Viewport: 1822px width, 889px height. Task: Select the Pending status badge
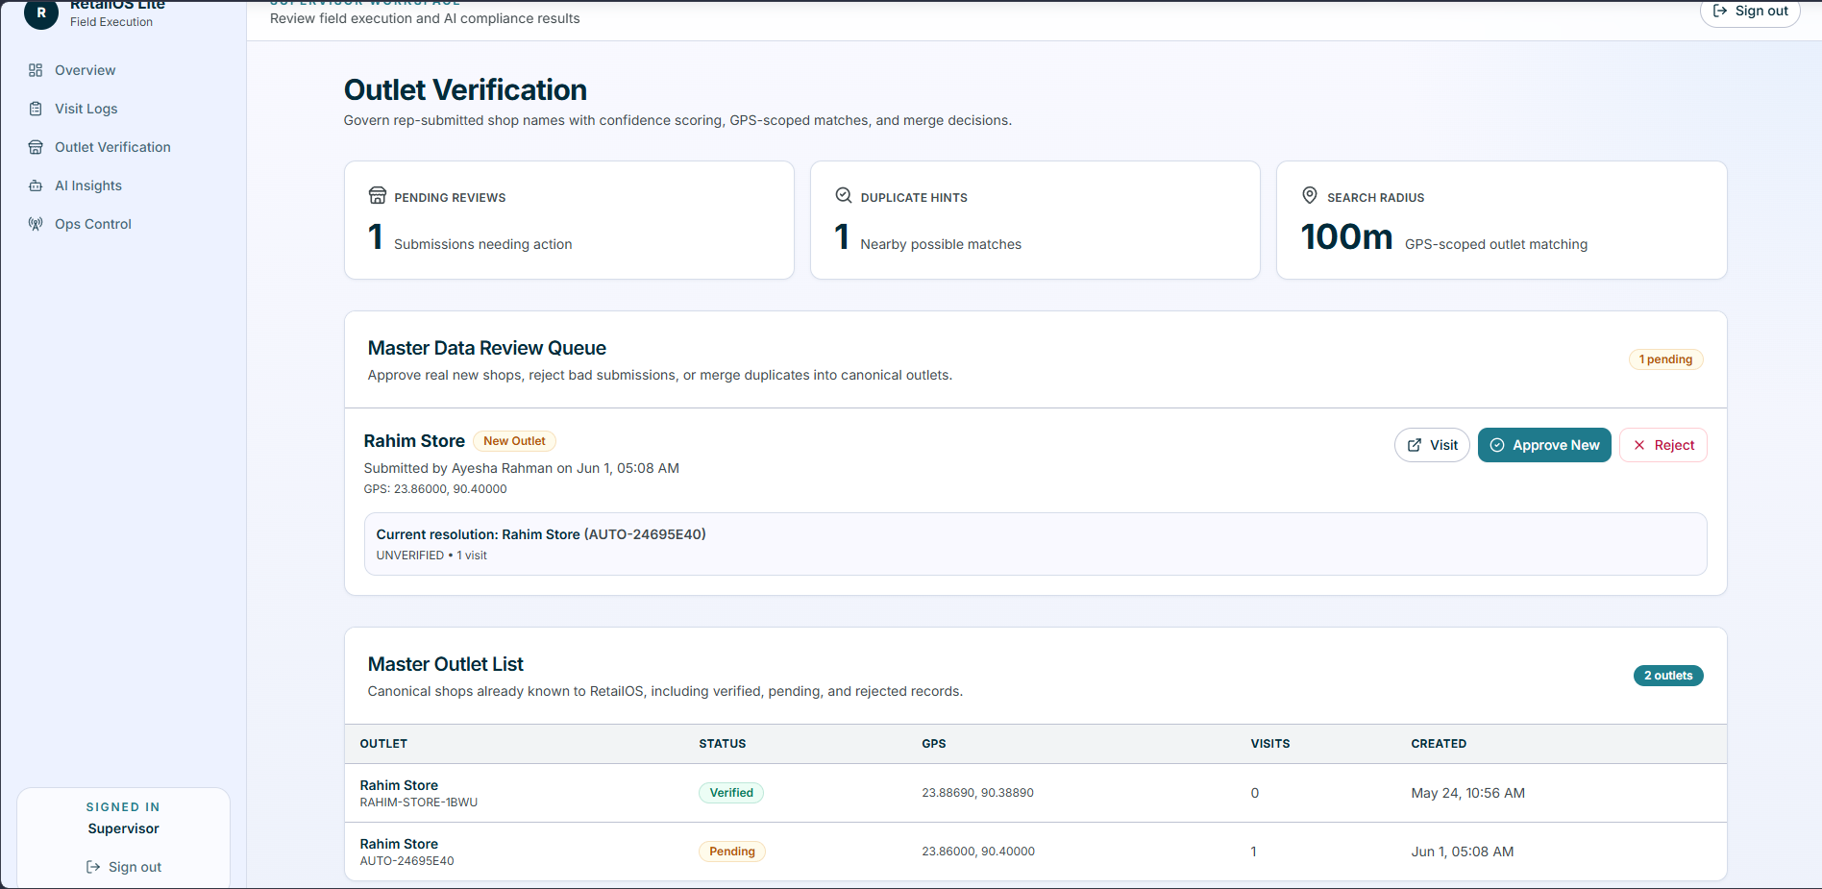[732, 852]
